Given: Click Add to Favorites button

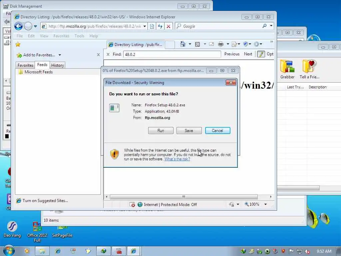Looking at the screenshot, I should point(36,55).
